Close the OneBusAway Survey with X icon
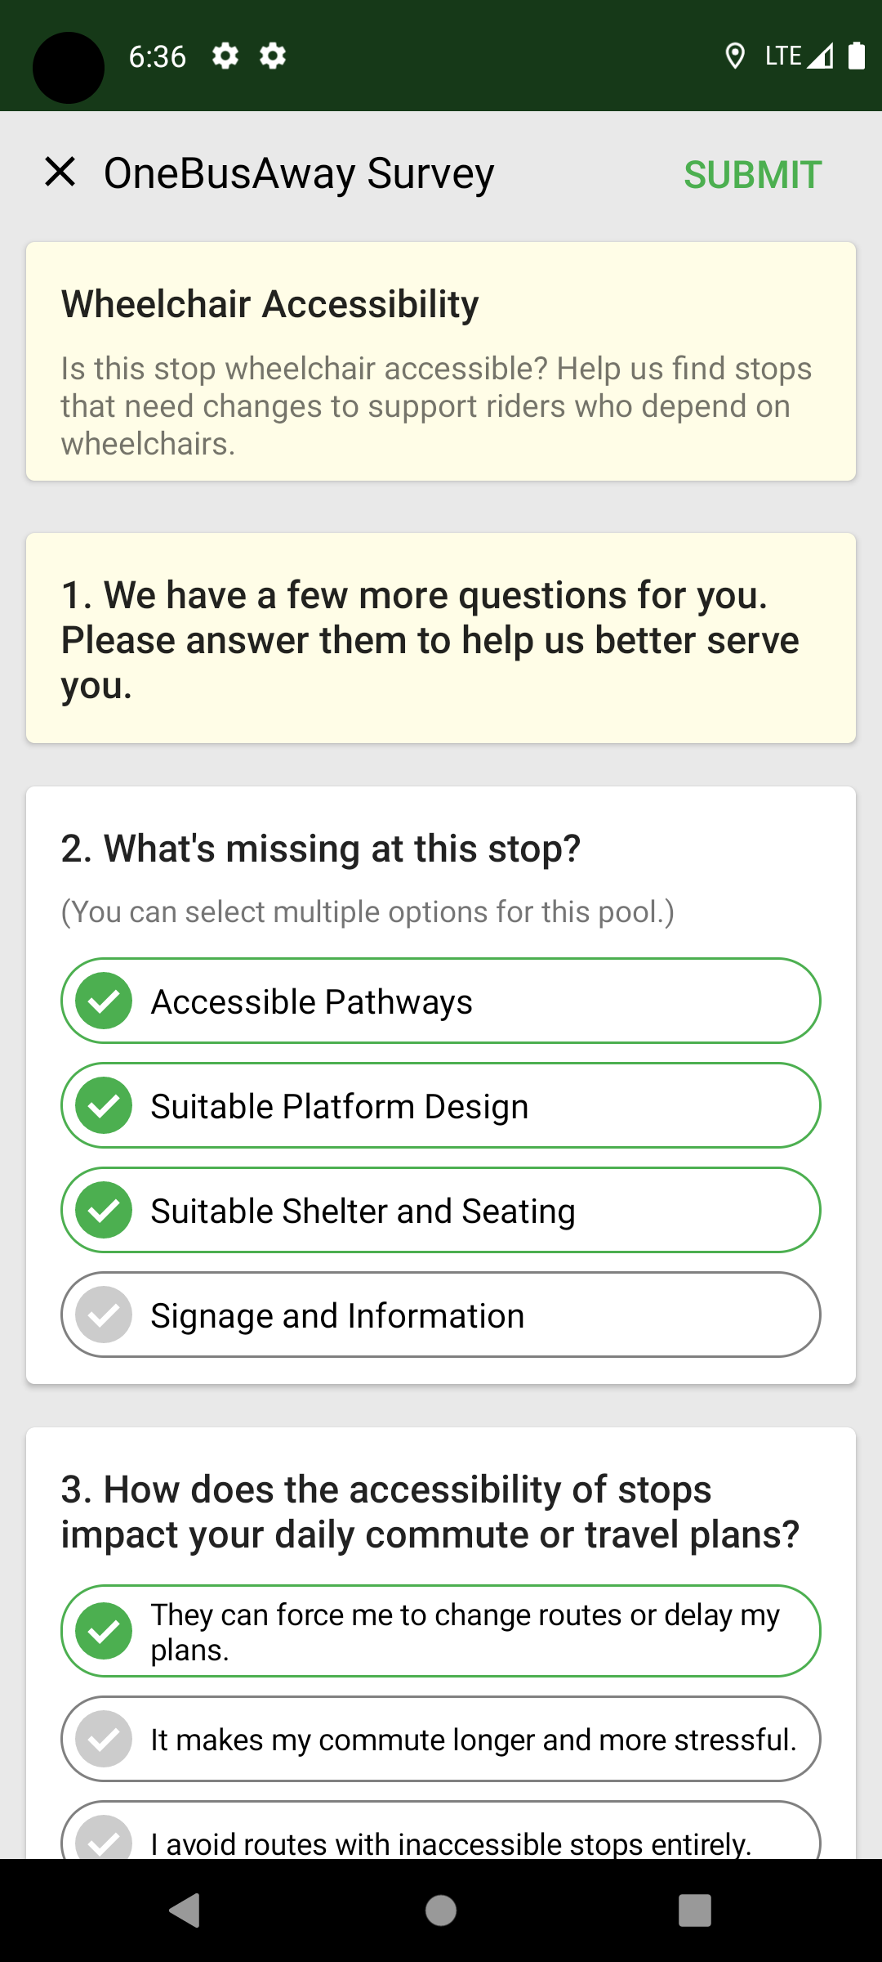The width and height of the screenshot is (882, 1962). [x=60, y=172]
